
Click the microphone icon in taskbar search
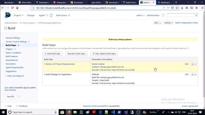[55, 112]
